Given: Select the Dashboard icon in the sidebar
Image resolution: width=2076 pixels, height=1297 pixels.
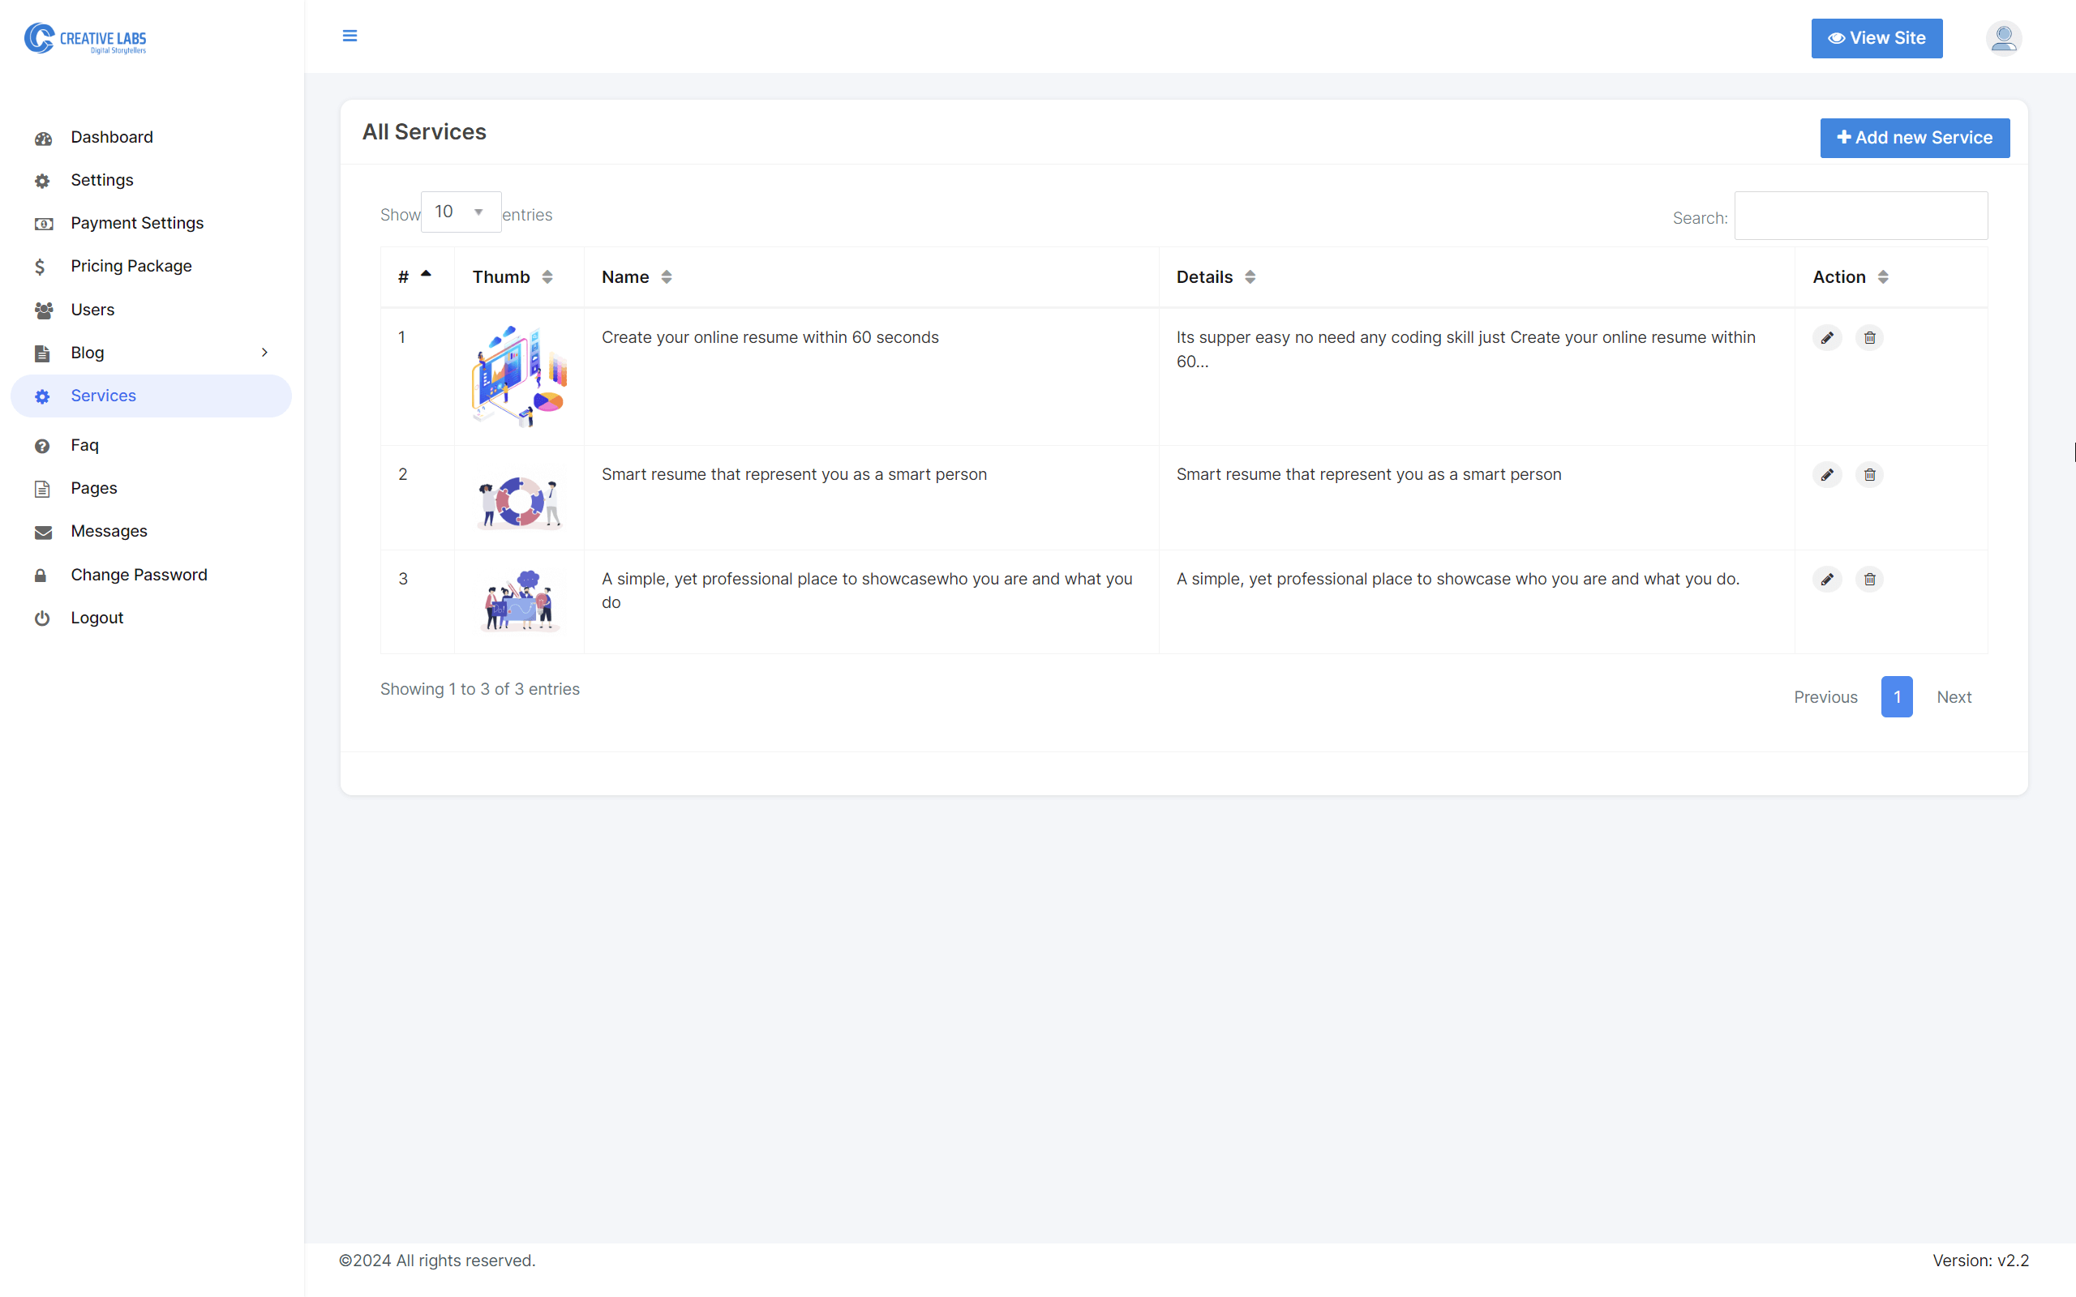Looking at the screenshot, I should [43, 137].
